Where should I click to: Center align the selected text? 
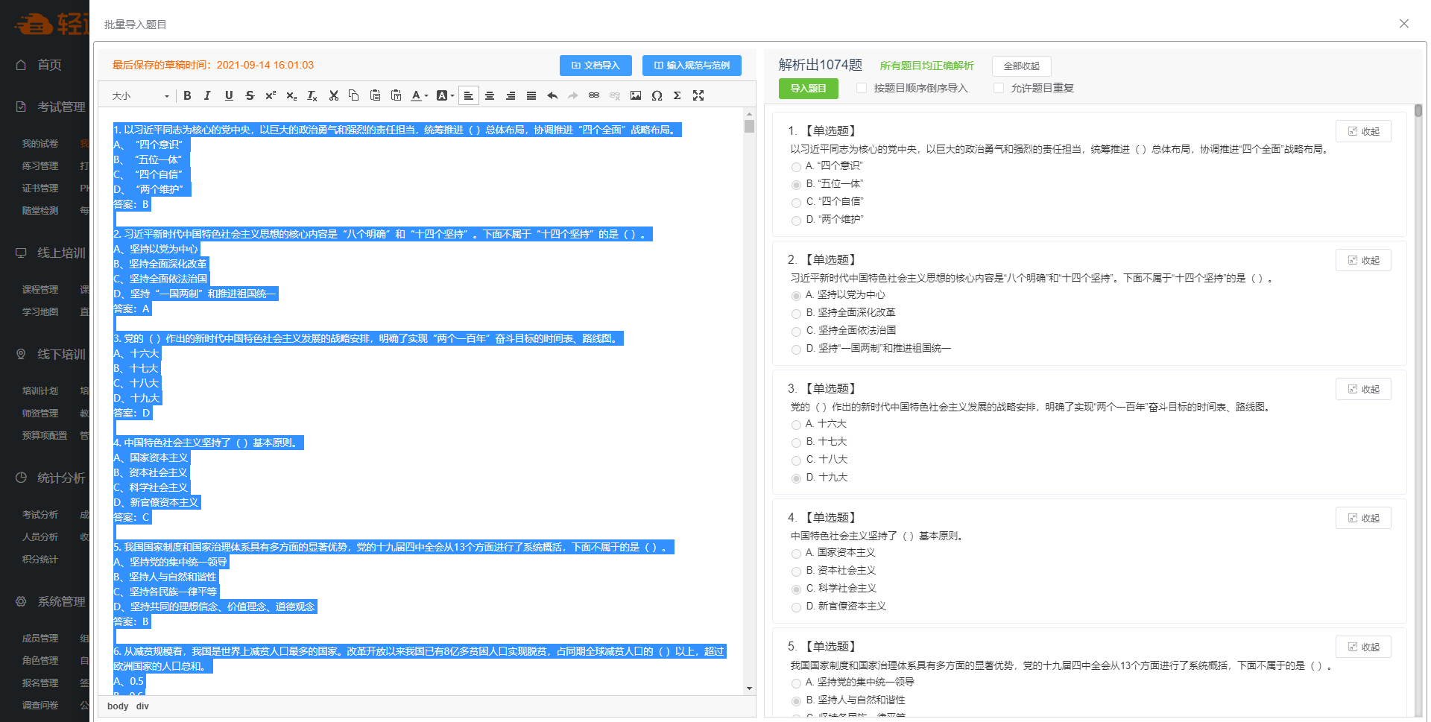[490, 95]
